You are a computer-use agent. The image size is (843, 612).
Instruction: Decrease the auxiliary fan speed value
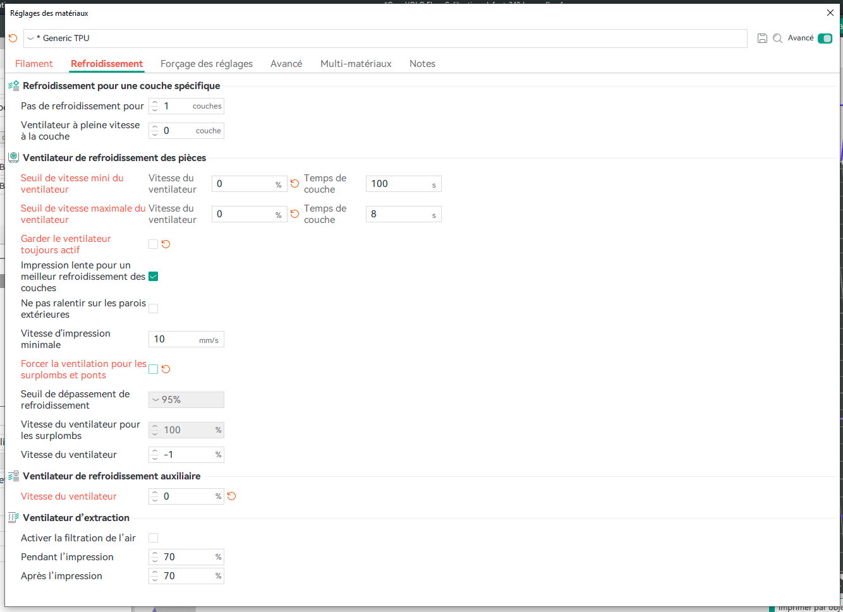pyautogui.click(x=155, y=500)
